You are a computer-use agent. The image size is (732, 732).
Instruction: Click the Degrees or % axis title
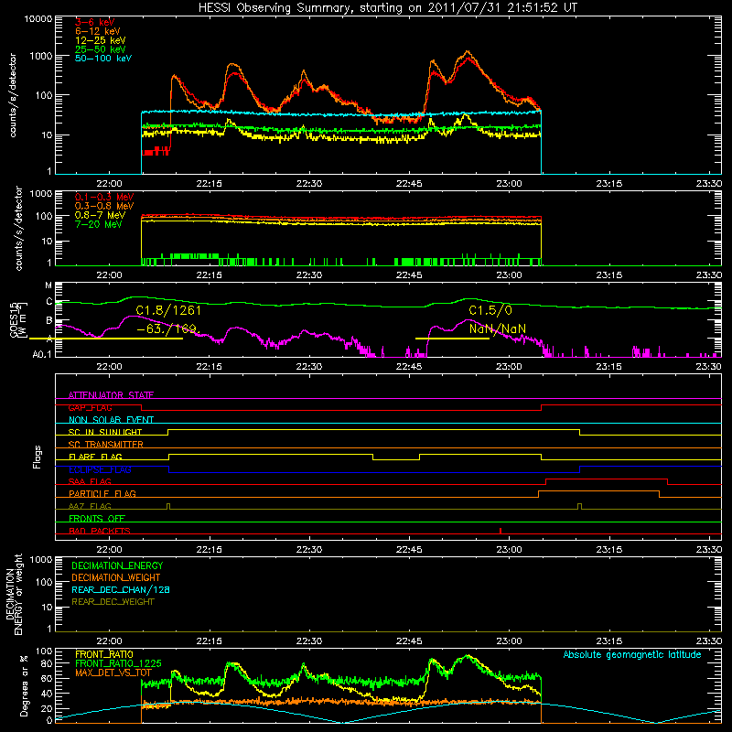pyautogui.click(x=24, y=685)
